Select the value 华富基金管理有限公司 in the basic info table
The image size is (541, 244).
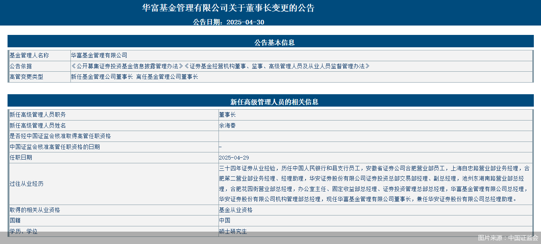click(x=99, y=56)
